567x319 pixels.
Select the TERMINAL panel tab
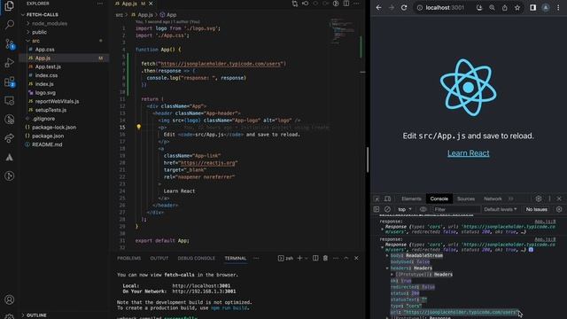(x=236, y=258)
